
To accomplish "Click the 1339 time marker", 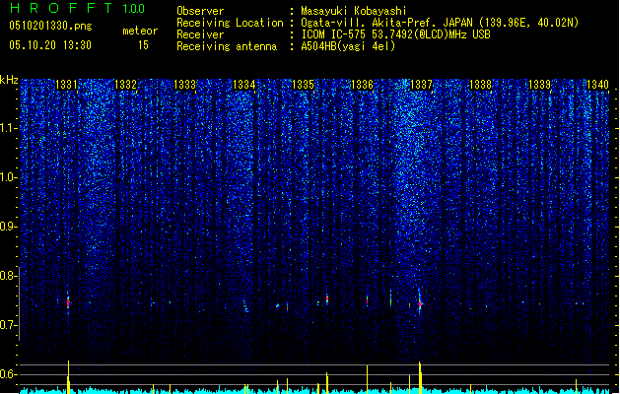I will (x=540, y=85).
